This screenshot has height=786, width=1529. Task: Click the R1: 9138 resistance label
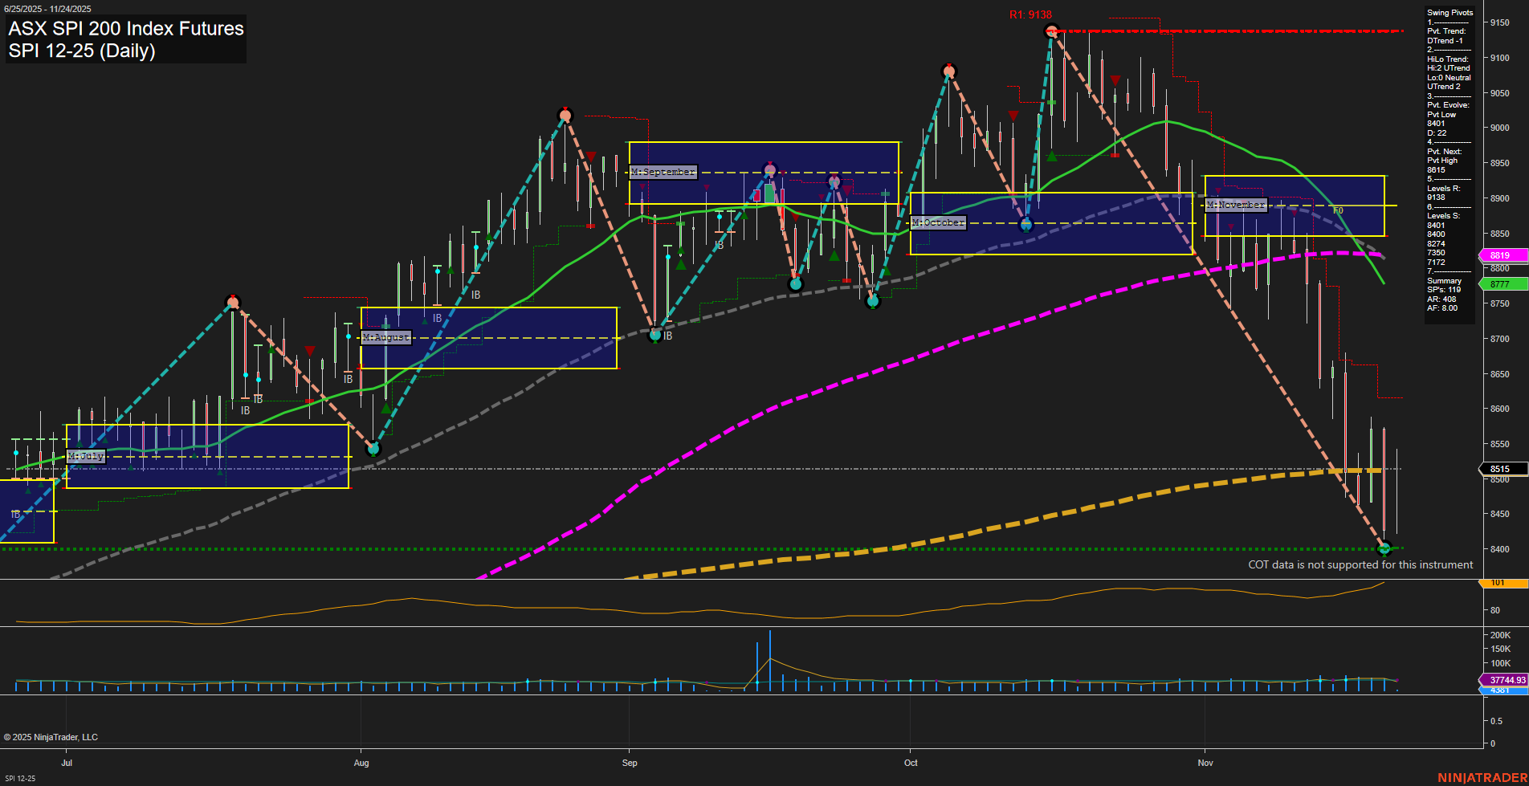1030,14
